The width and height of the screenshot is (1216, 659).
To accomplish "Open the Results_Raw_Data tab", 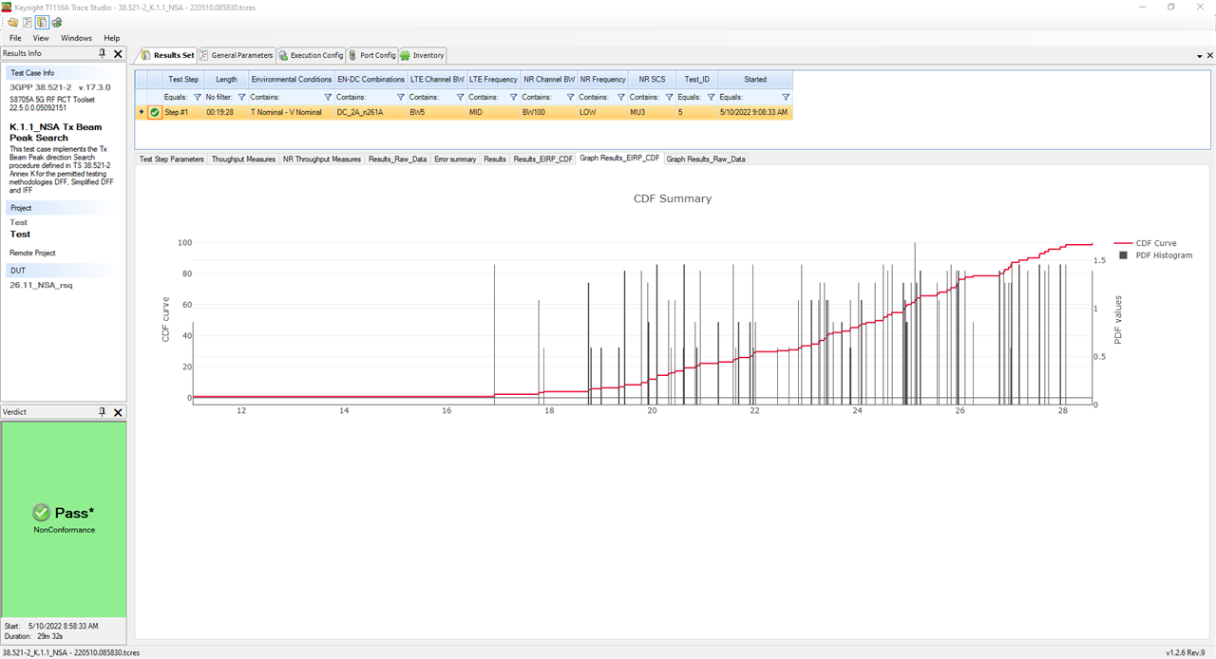I will point(397,159).
